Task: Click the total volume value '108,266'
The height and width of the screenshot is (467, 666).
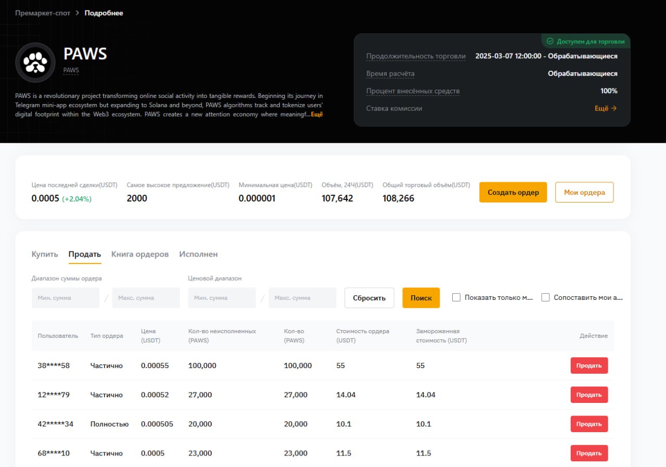Action: click(399, 198)
